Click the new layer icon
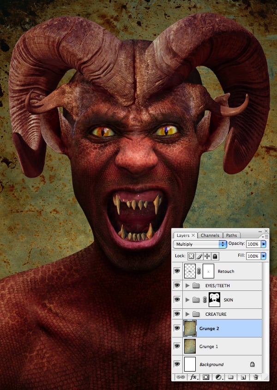The image size is (277, 390). click(x=243, y=377)
